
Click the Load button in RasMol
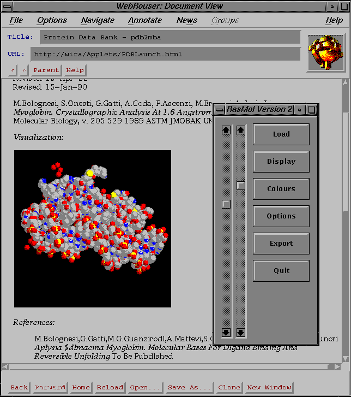[281, 134]
